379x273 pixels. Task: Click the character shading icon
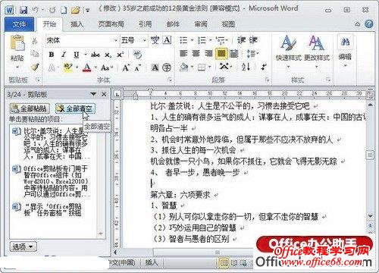click(155, 67)
